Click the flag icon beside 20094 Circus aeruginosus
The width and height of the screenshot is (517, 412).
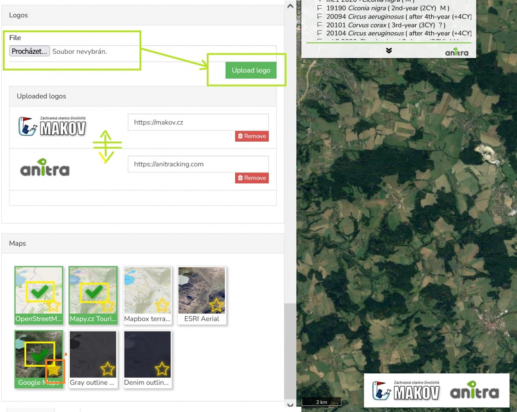click(319, 16)
